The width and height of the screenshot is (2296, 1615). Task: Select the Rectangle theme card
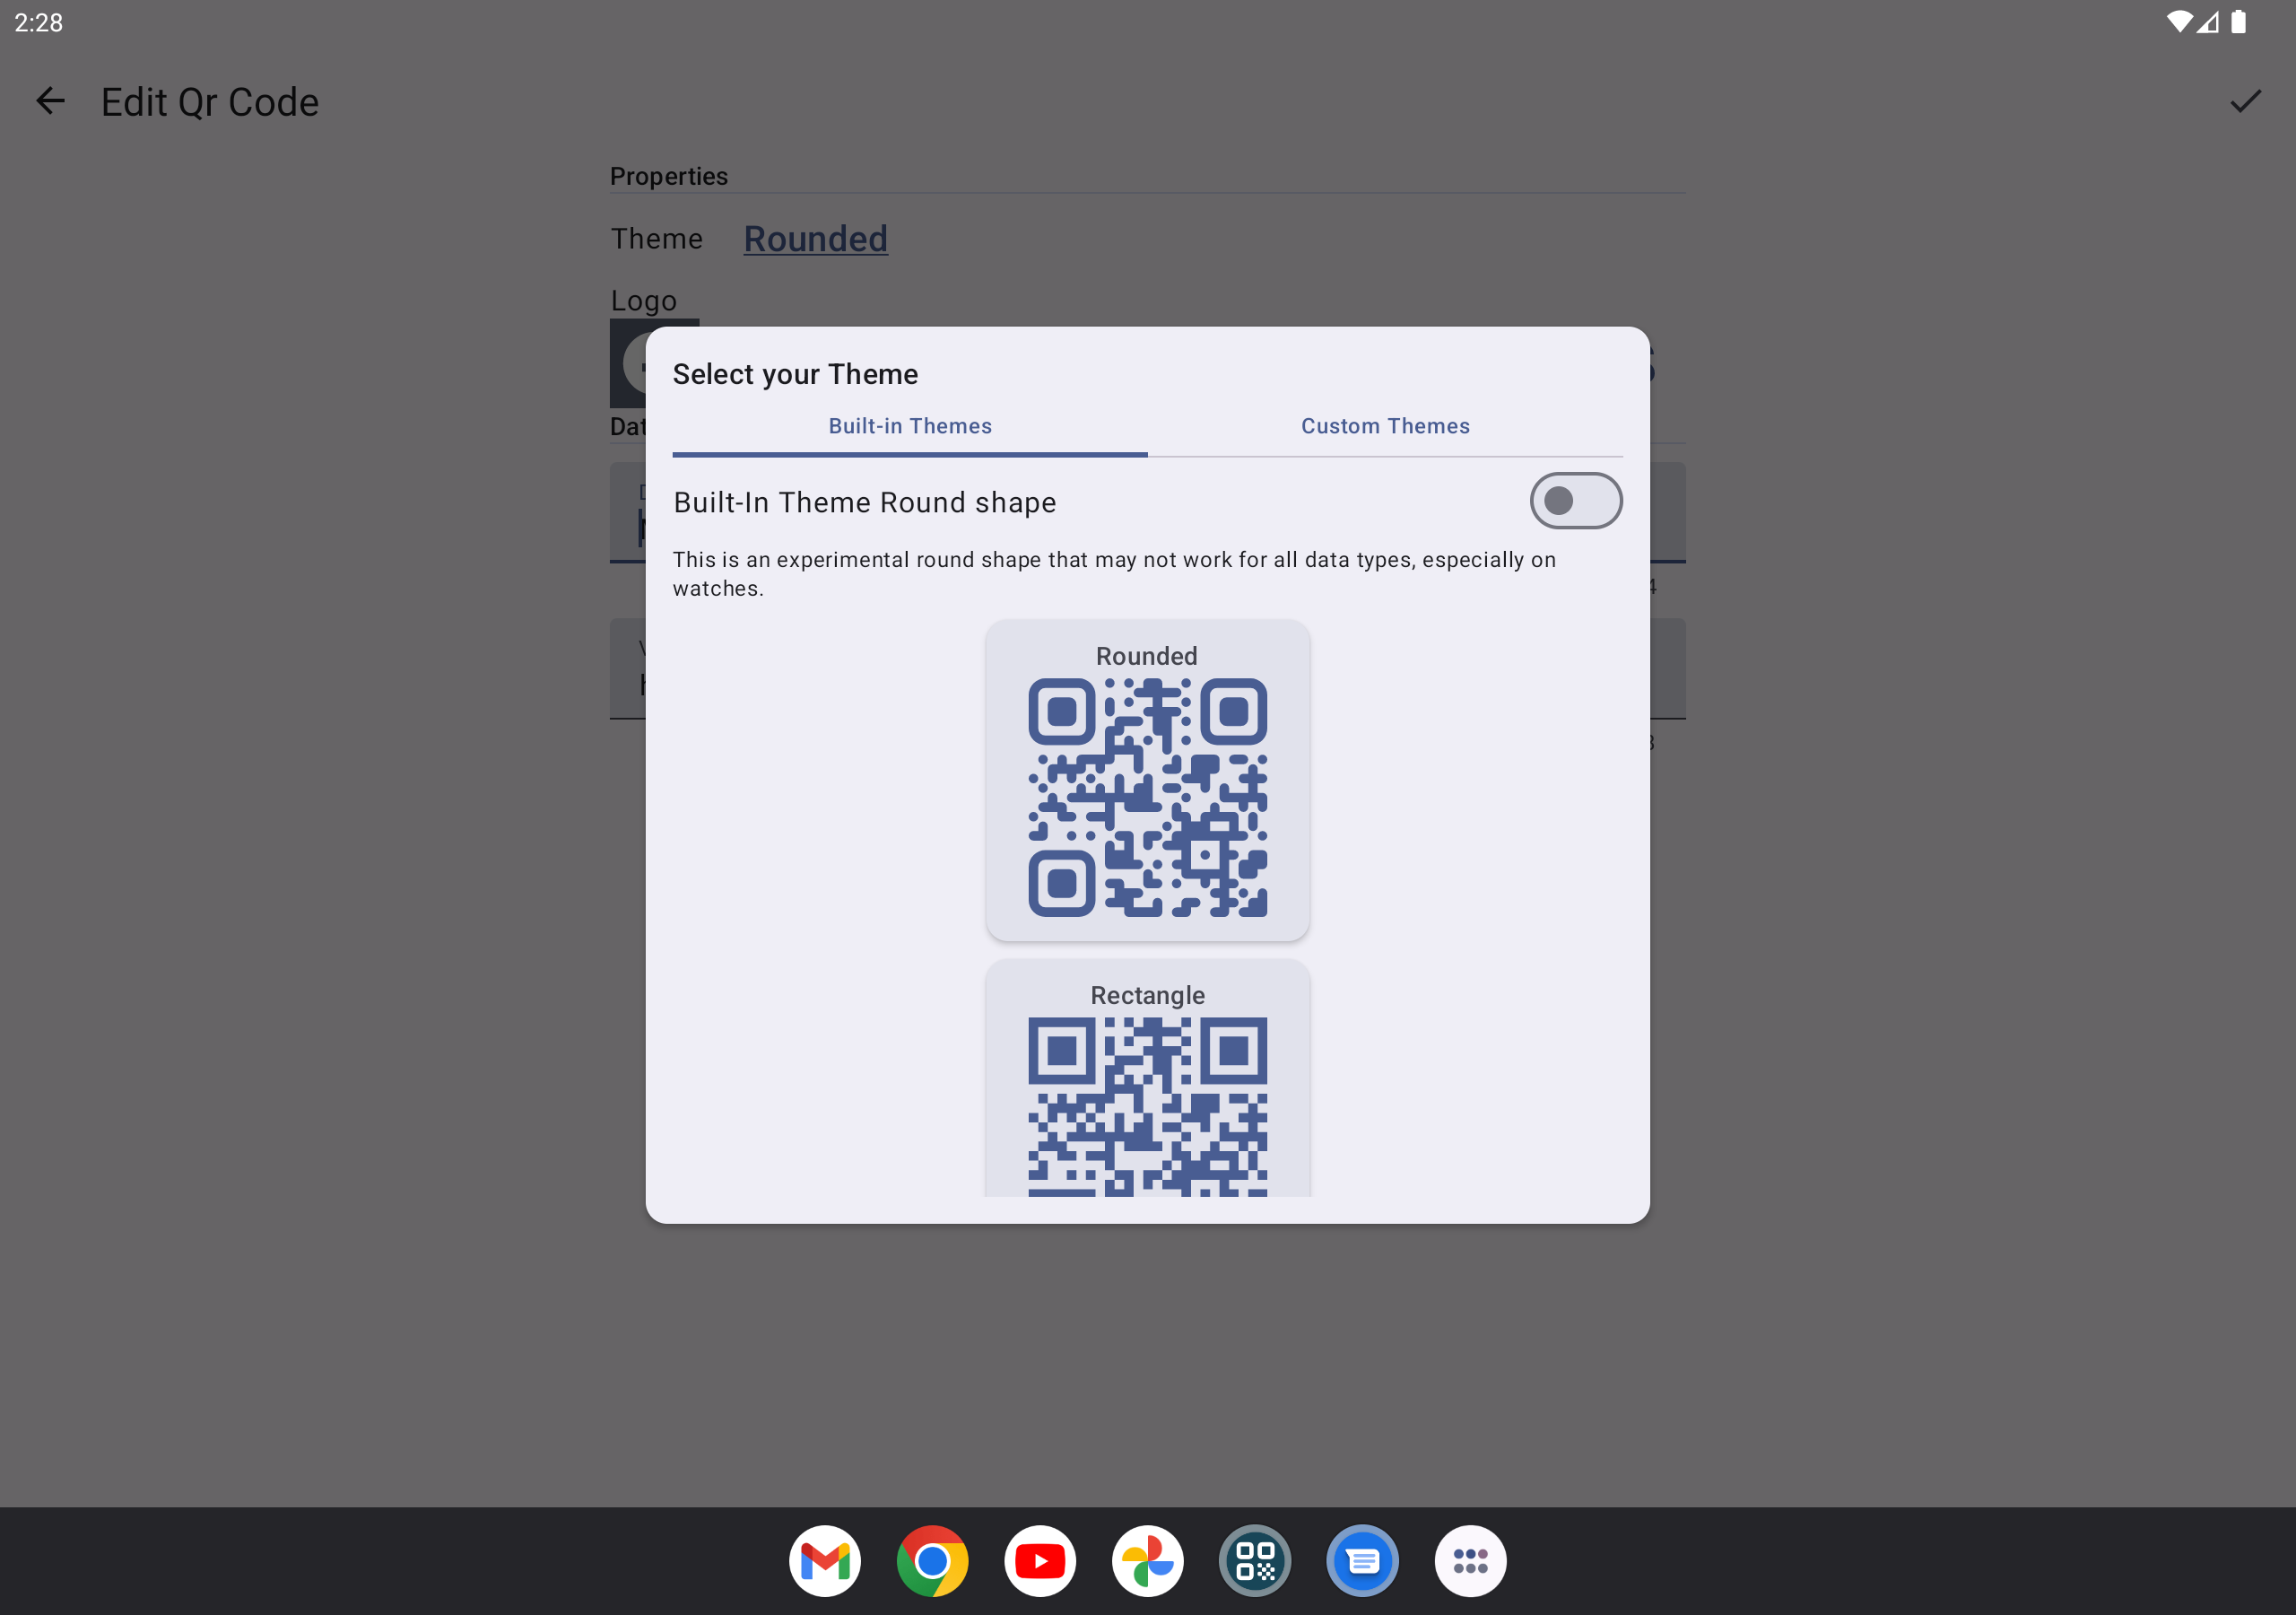coord(1147,1078)
